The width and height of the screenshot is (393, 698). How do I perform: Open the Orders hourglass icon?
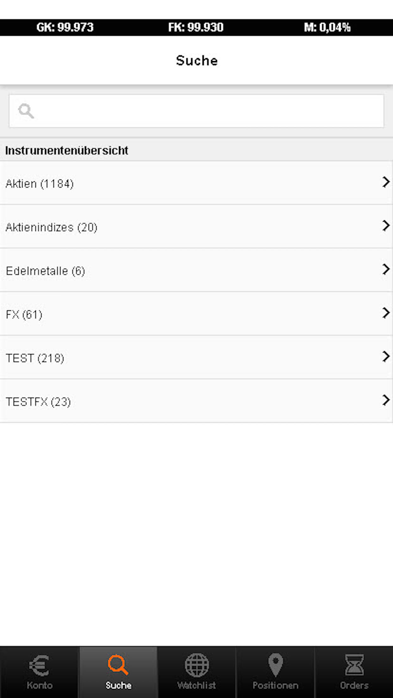[354, 665]
